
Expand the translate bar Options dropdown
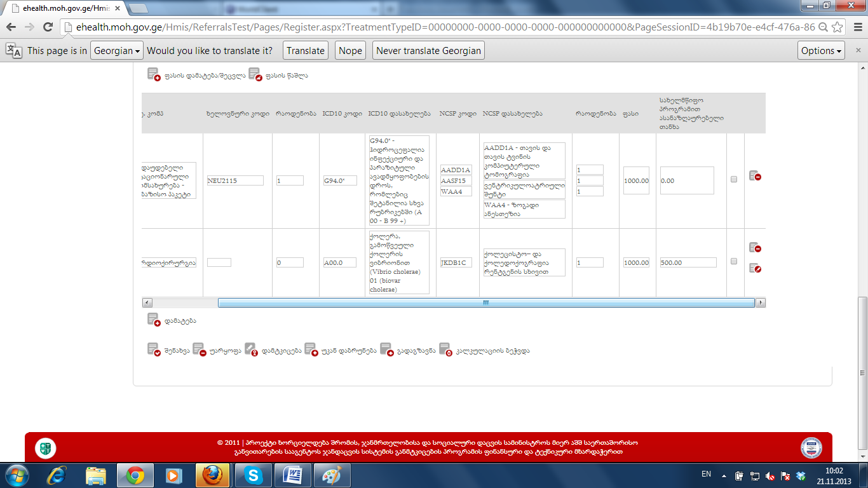tap(821, 51)
